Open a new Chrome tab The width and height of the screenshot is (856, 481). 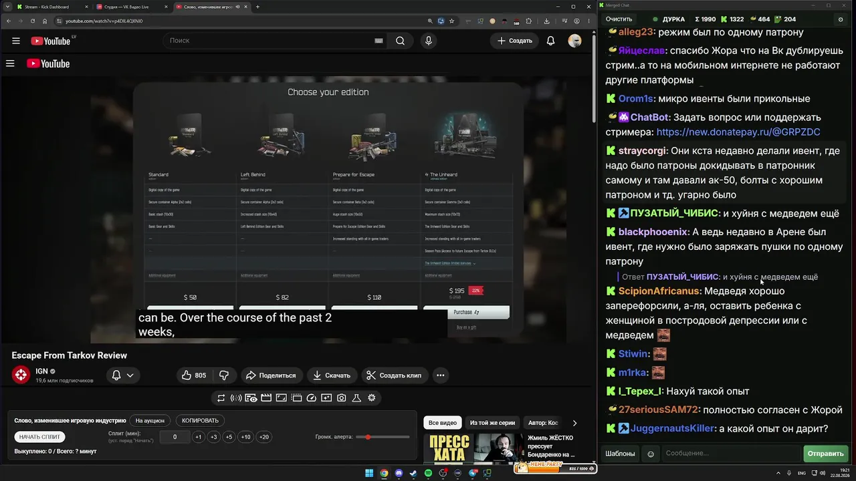tap(257, 7)
